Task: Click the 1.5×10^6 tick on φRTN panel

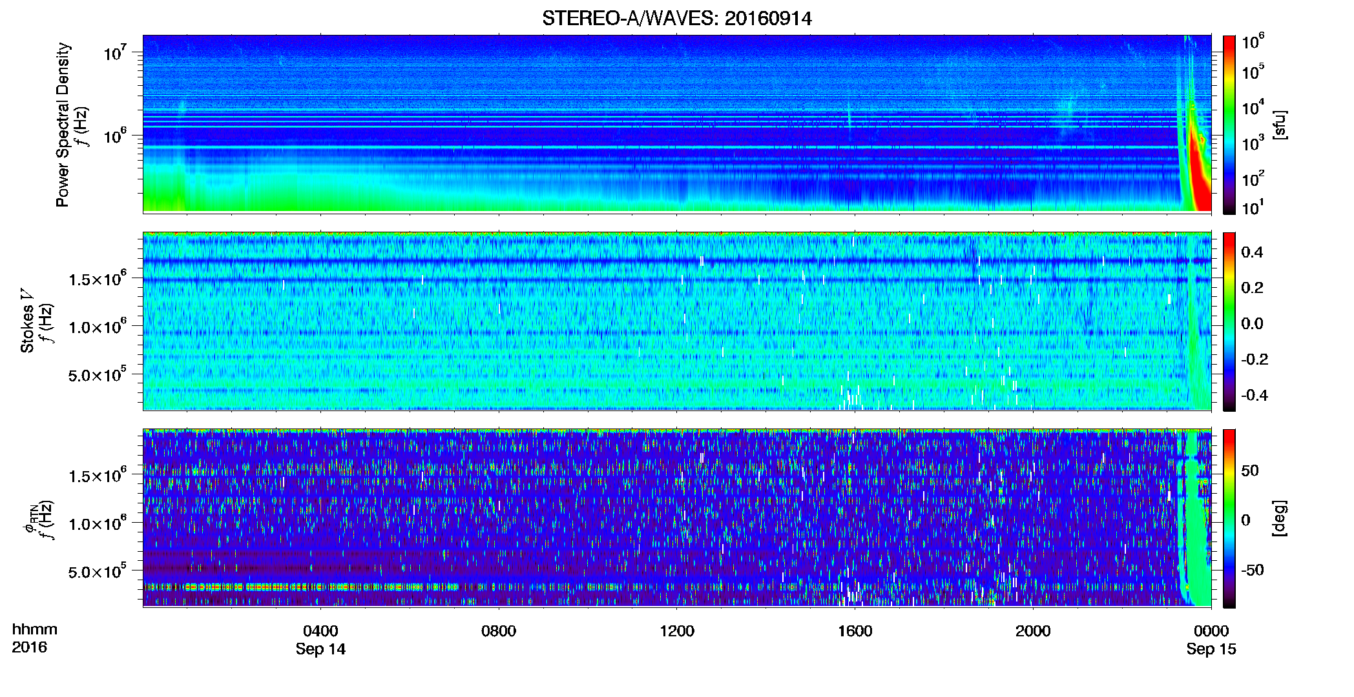Action: click(x=98, y=475)
